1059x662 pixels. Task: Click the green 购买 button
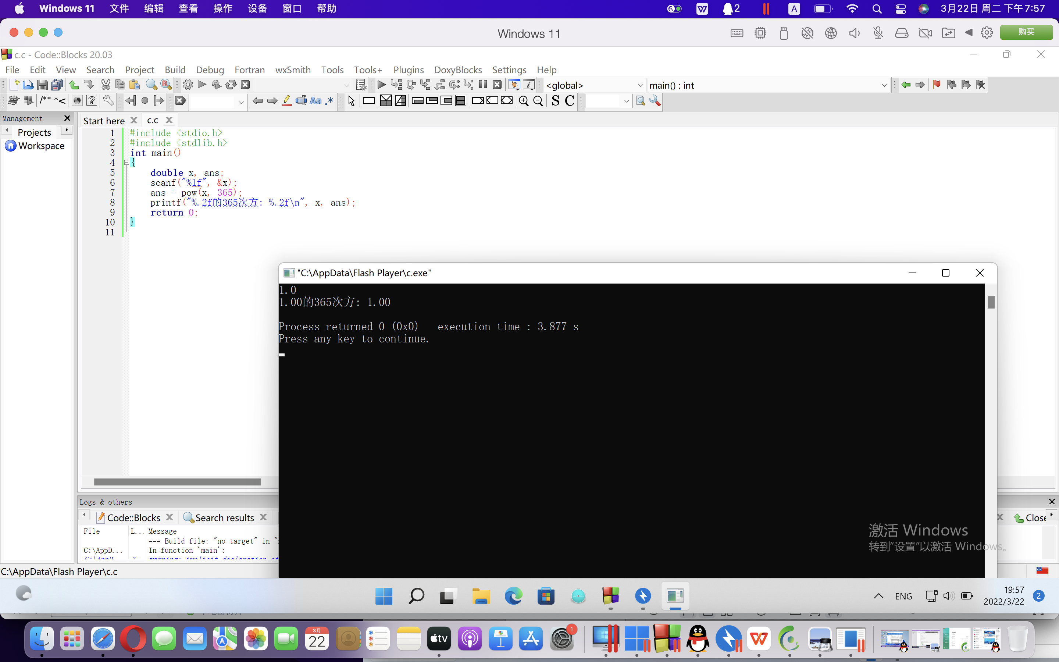tap(1026, 32)
